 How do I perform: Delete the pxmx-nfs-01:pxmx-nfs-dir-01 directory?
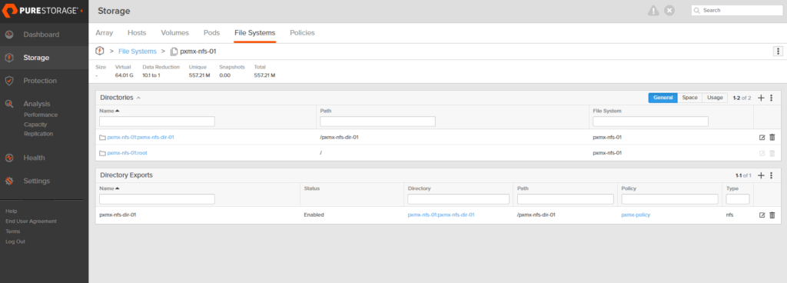(x=772, y=137)
